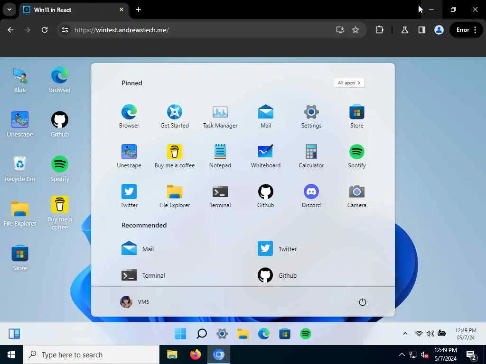Screen dimensions: 486x364
Task: Select Unescape desktop shortcut
Action: (x=20, y=124)
